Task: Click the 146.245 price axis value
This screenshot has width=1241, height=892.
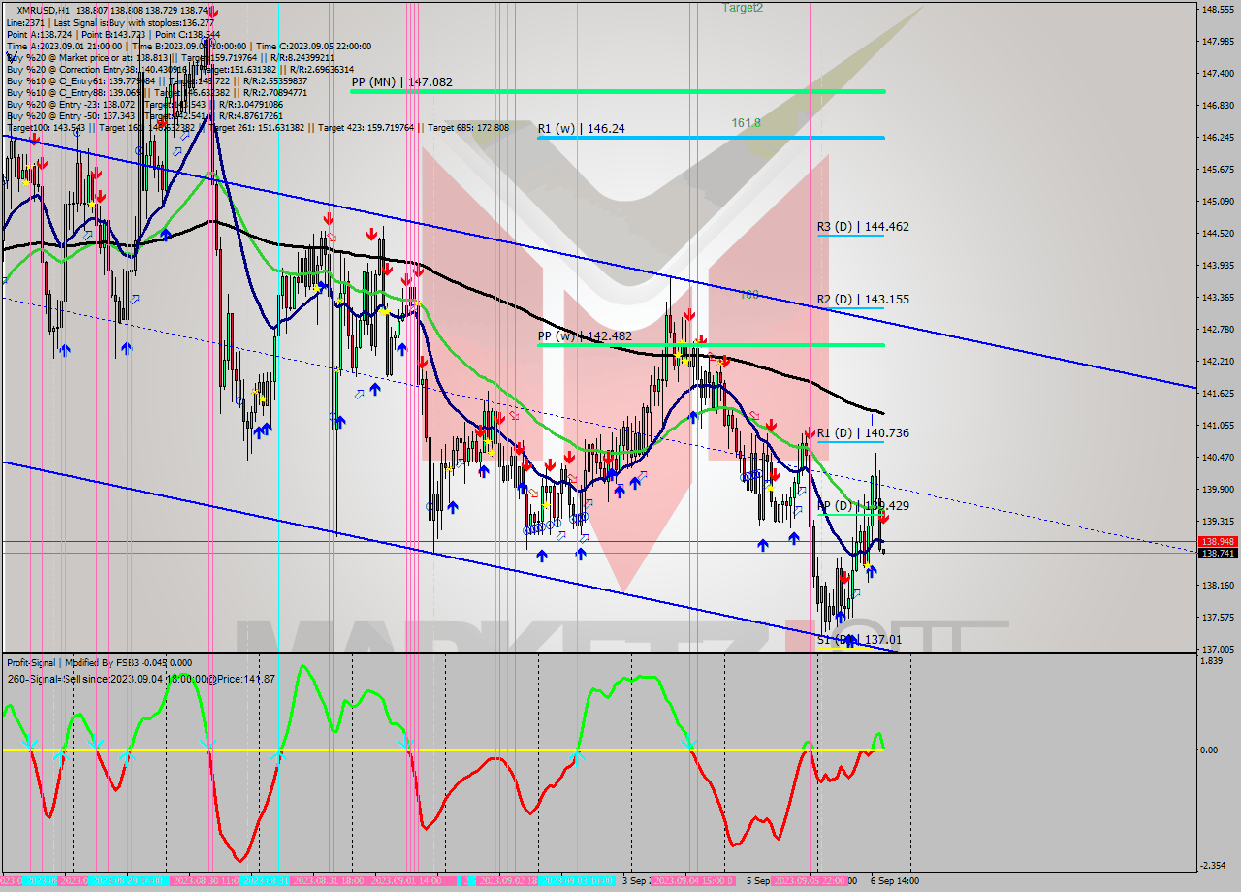Action: point(1217,137)
